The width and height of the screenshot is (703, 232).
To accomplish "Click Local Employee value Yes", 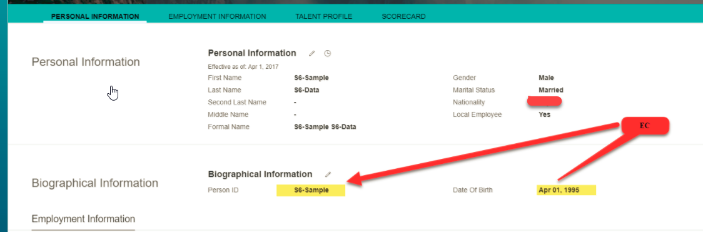I will (544, 114).
